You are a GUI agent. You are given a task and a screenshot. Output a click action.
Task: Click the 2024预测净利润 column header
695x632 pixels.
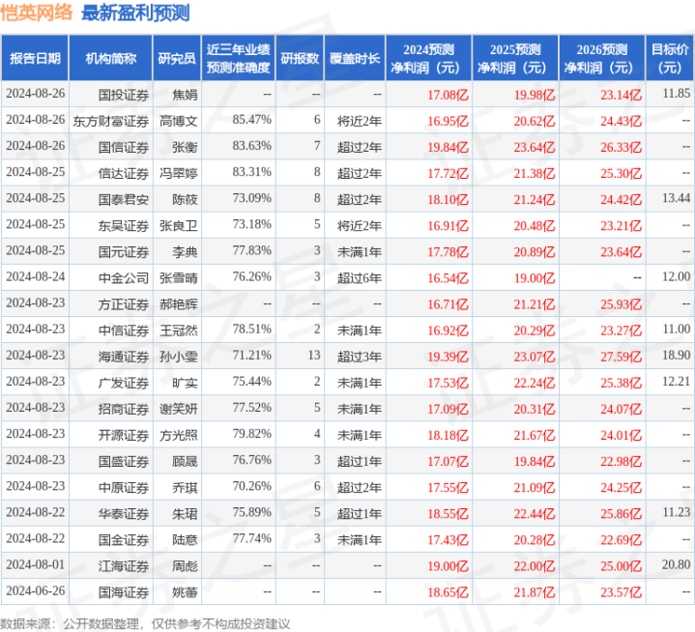(428, 59)
